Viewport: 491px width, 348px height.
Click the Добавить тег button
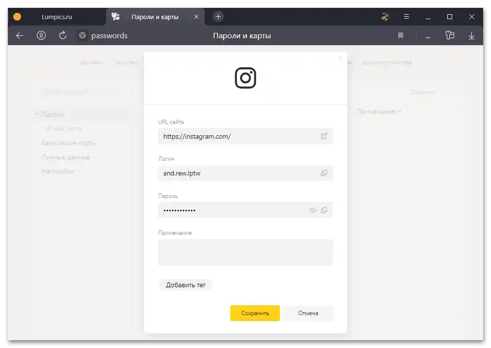(x=186, y=285)
